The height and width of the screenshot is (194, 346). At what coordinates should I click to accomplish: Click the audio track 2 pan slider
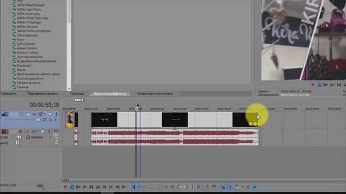click(17, 143)
